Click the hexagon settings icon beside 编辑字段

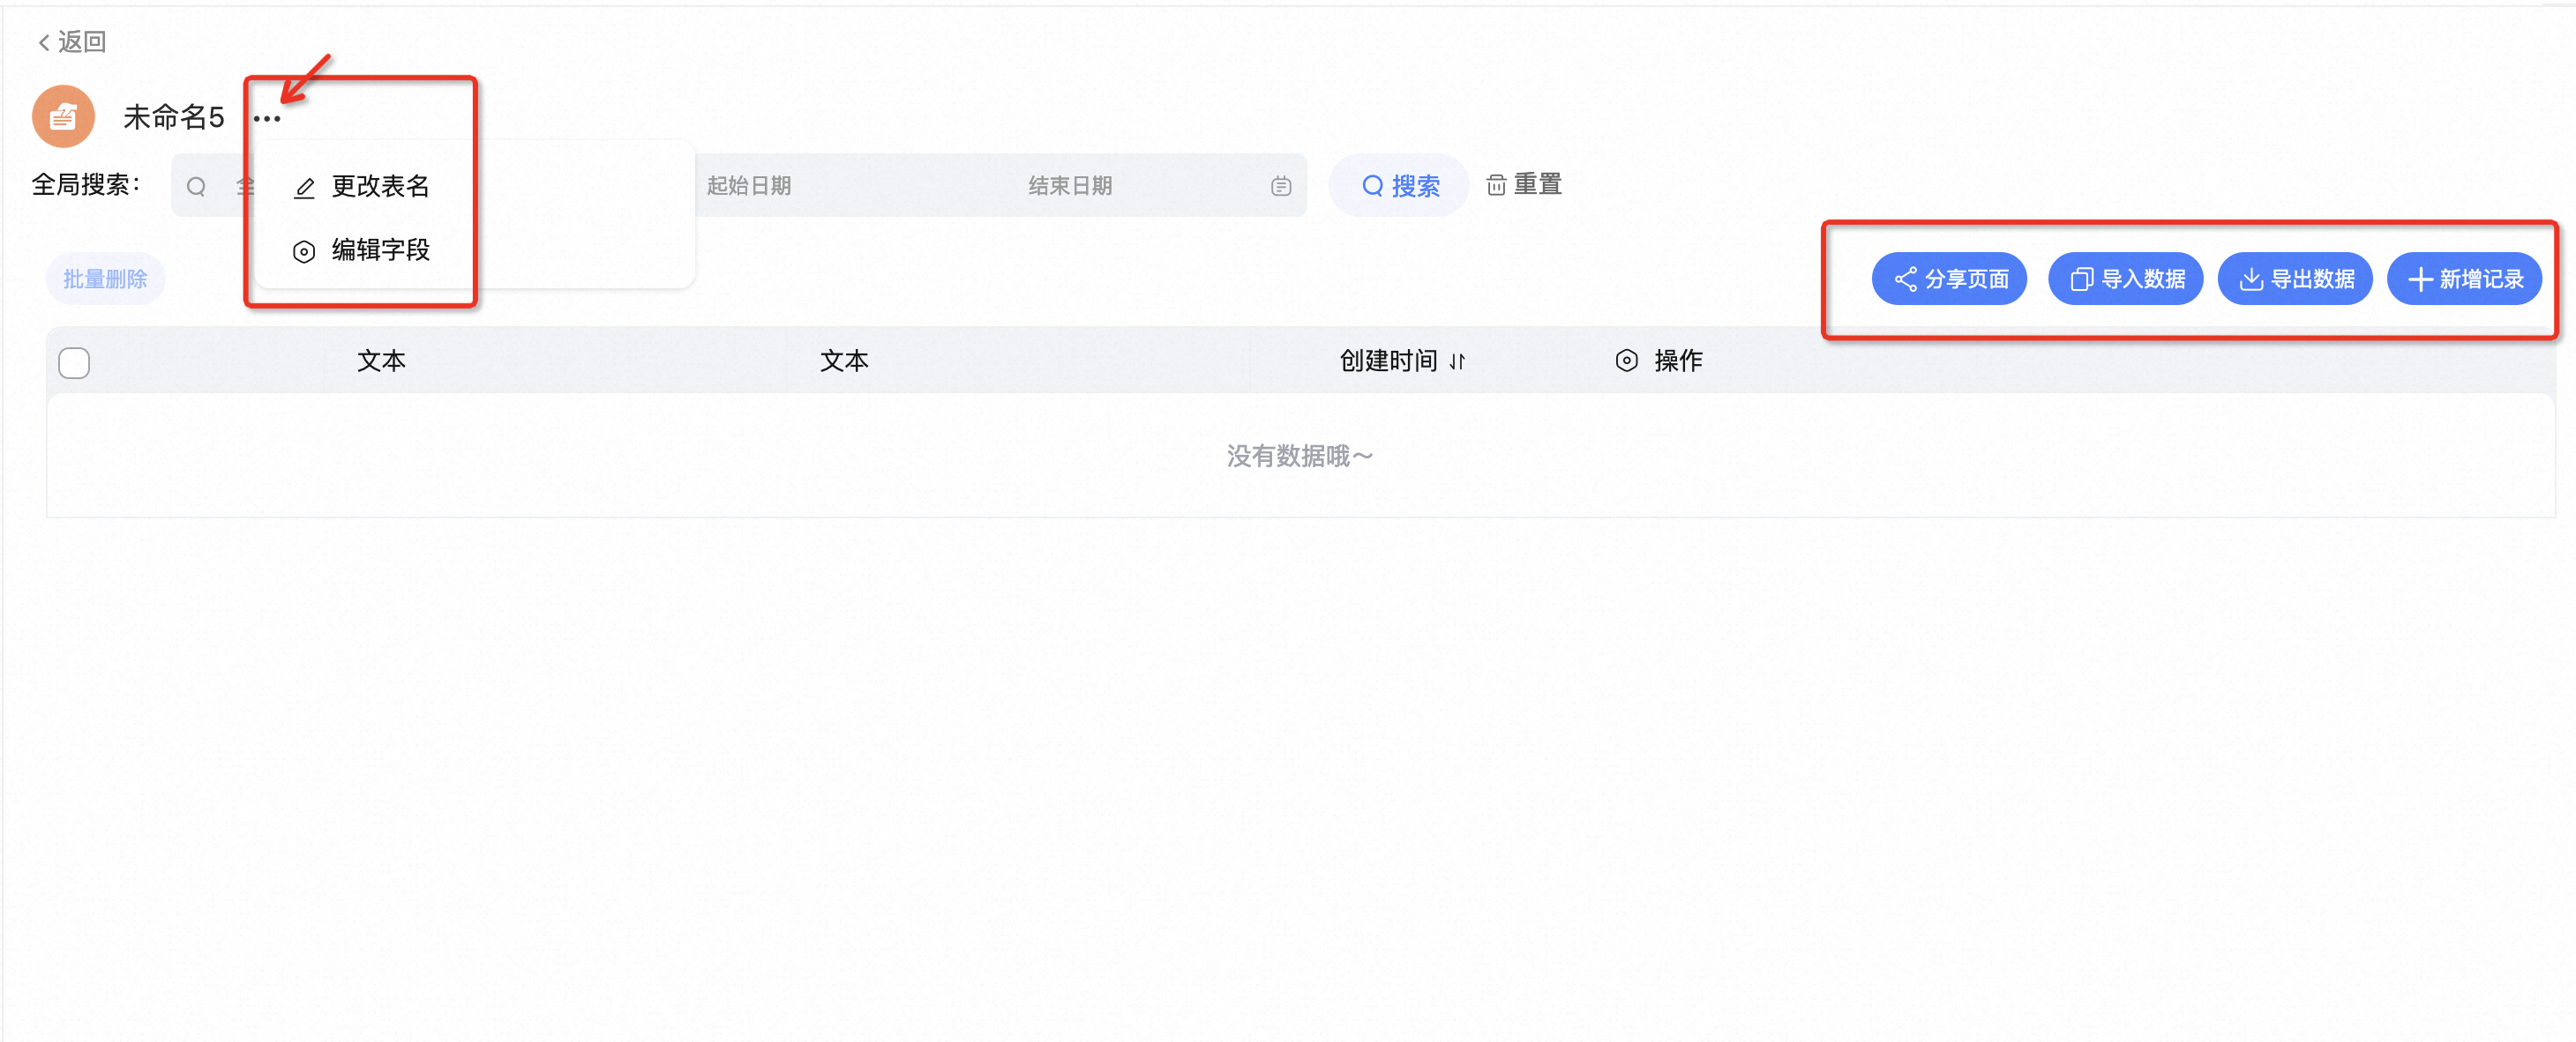click(x=304, y=252)
